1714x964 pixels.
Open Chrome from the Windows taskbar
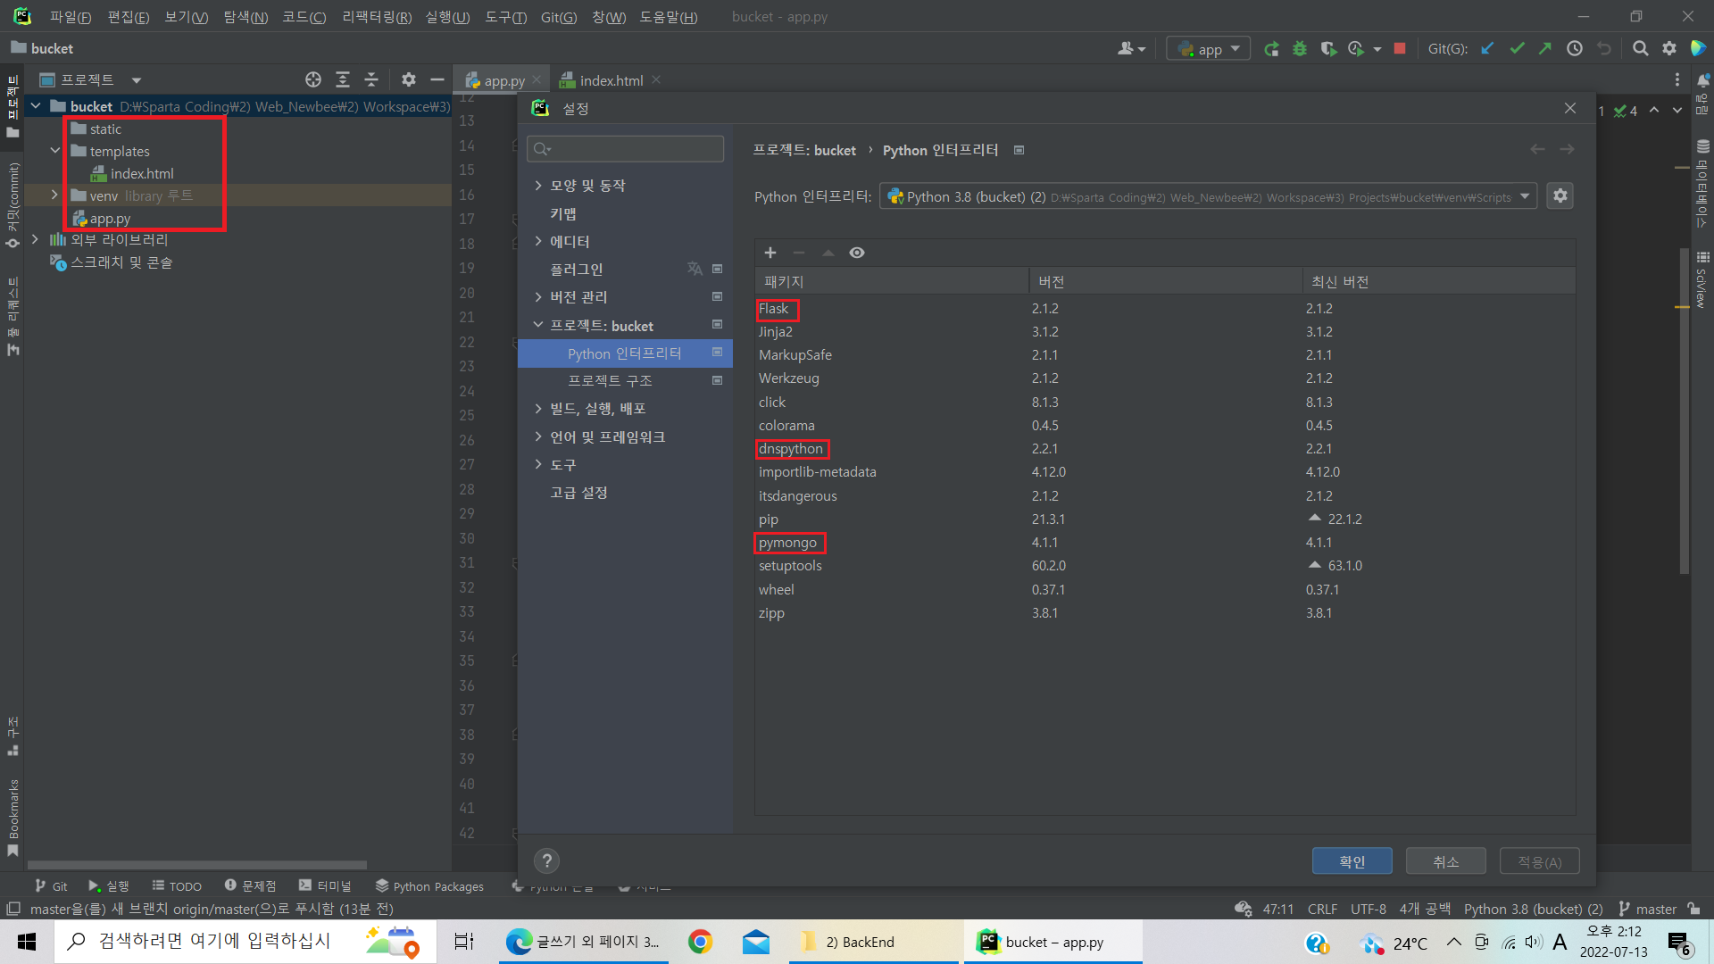pyautogui.click(x=701, y=942)
